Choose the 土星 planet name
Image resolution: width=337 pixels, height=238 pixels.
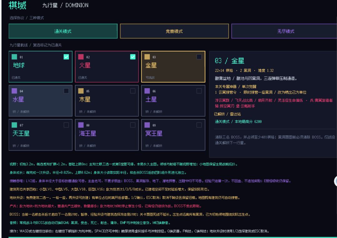coord(151,99)
